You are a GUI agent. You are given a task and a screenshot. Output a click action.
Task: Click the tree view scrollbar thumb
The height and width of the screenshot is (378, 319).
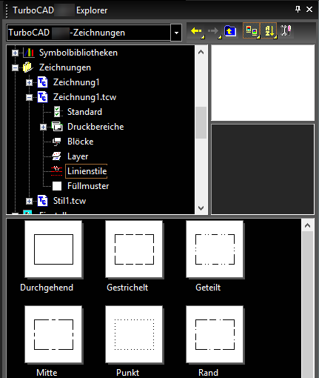click(x=201, y=122)
